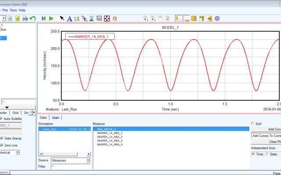Image resolution: width=281 pixels, height=175 pixels.
Task: Go to previous page icon
Action: click(x=145, y=18)
